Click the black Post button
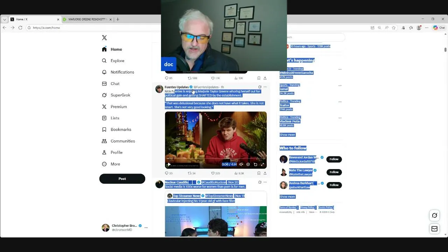Screen dimensions: 448x252 [122, 178]
